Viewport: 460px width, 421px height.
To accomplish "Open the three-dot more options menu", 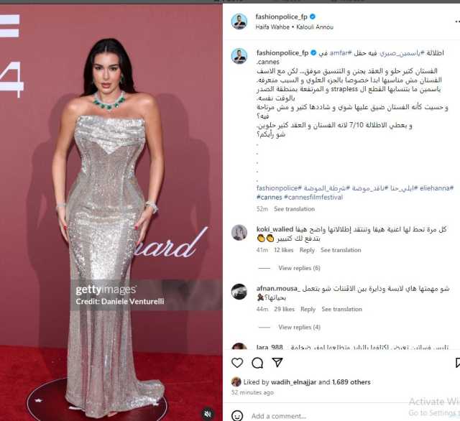I will point(457,22).
